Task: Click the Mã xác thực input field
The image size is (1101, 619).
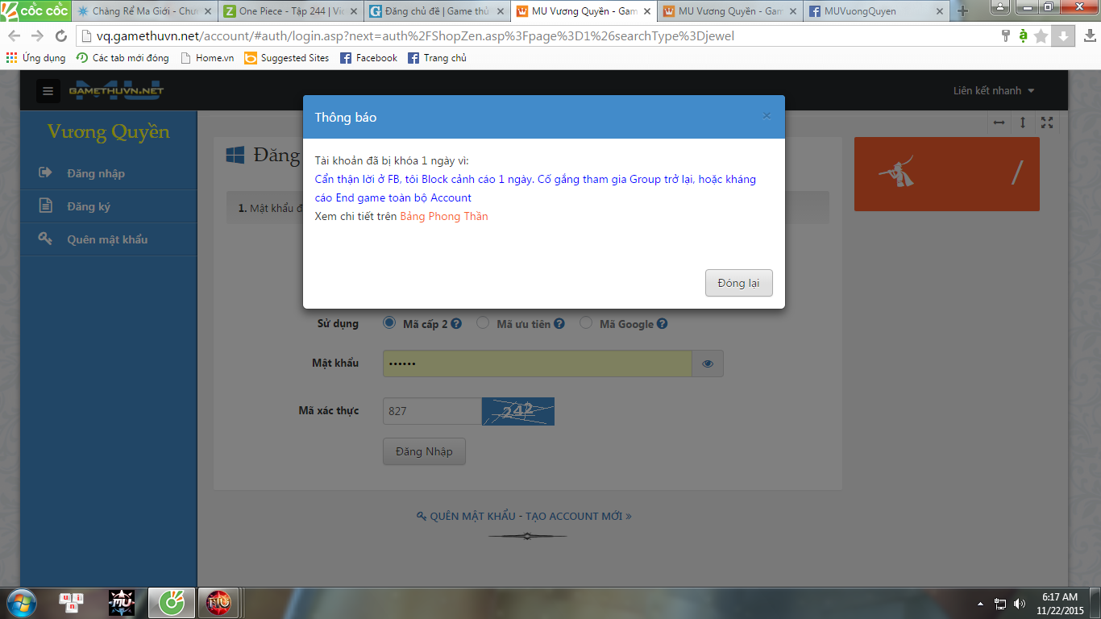Action: [x=431, y=411]
